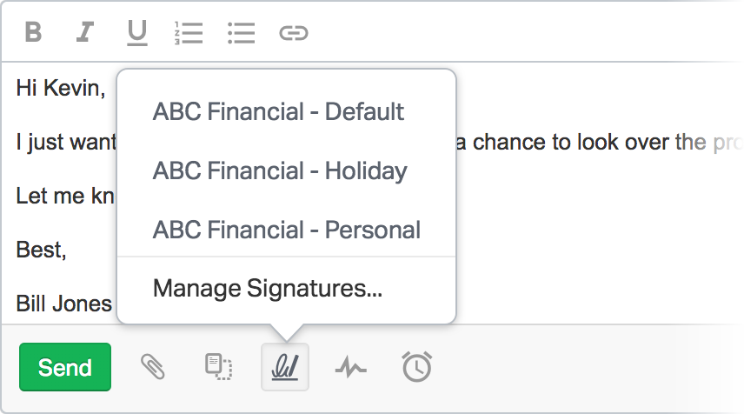Open the templates icon next to the paperclip
The height and width of the screenshot is (414, 744).
[x=218, y=367]
